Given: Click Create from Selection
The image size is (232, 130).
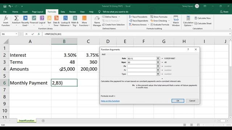Looking at the screenshot, I should tap(113, 25).
